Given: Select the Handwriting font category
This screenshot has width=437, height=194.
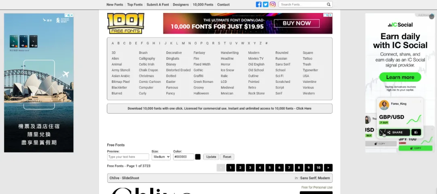Looking at the screenshot, I should pyautogui.click(x=229, y=53).
